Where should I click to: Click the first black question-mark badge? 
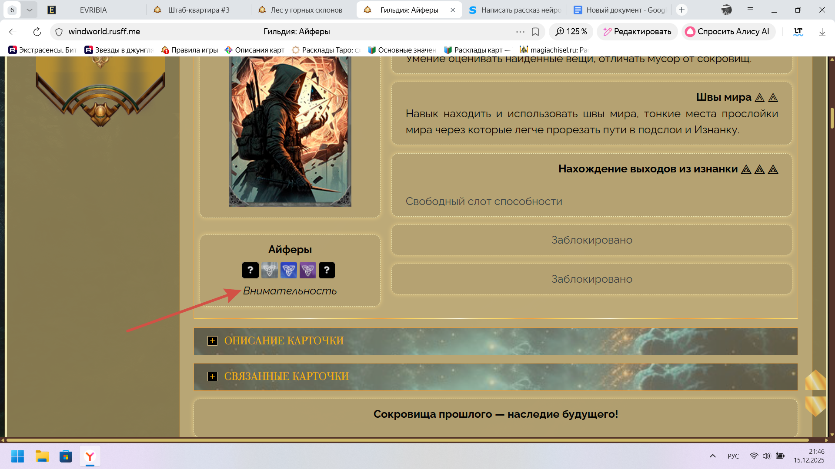coord(250,270)
